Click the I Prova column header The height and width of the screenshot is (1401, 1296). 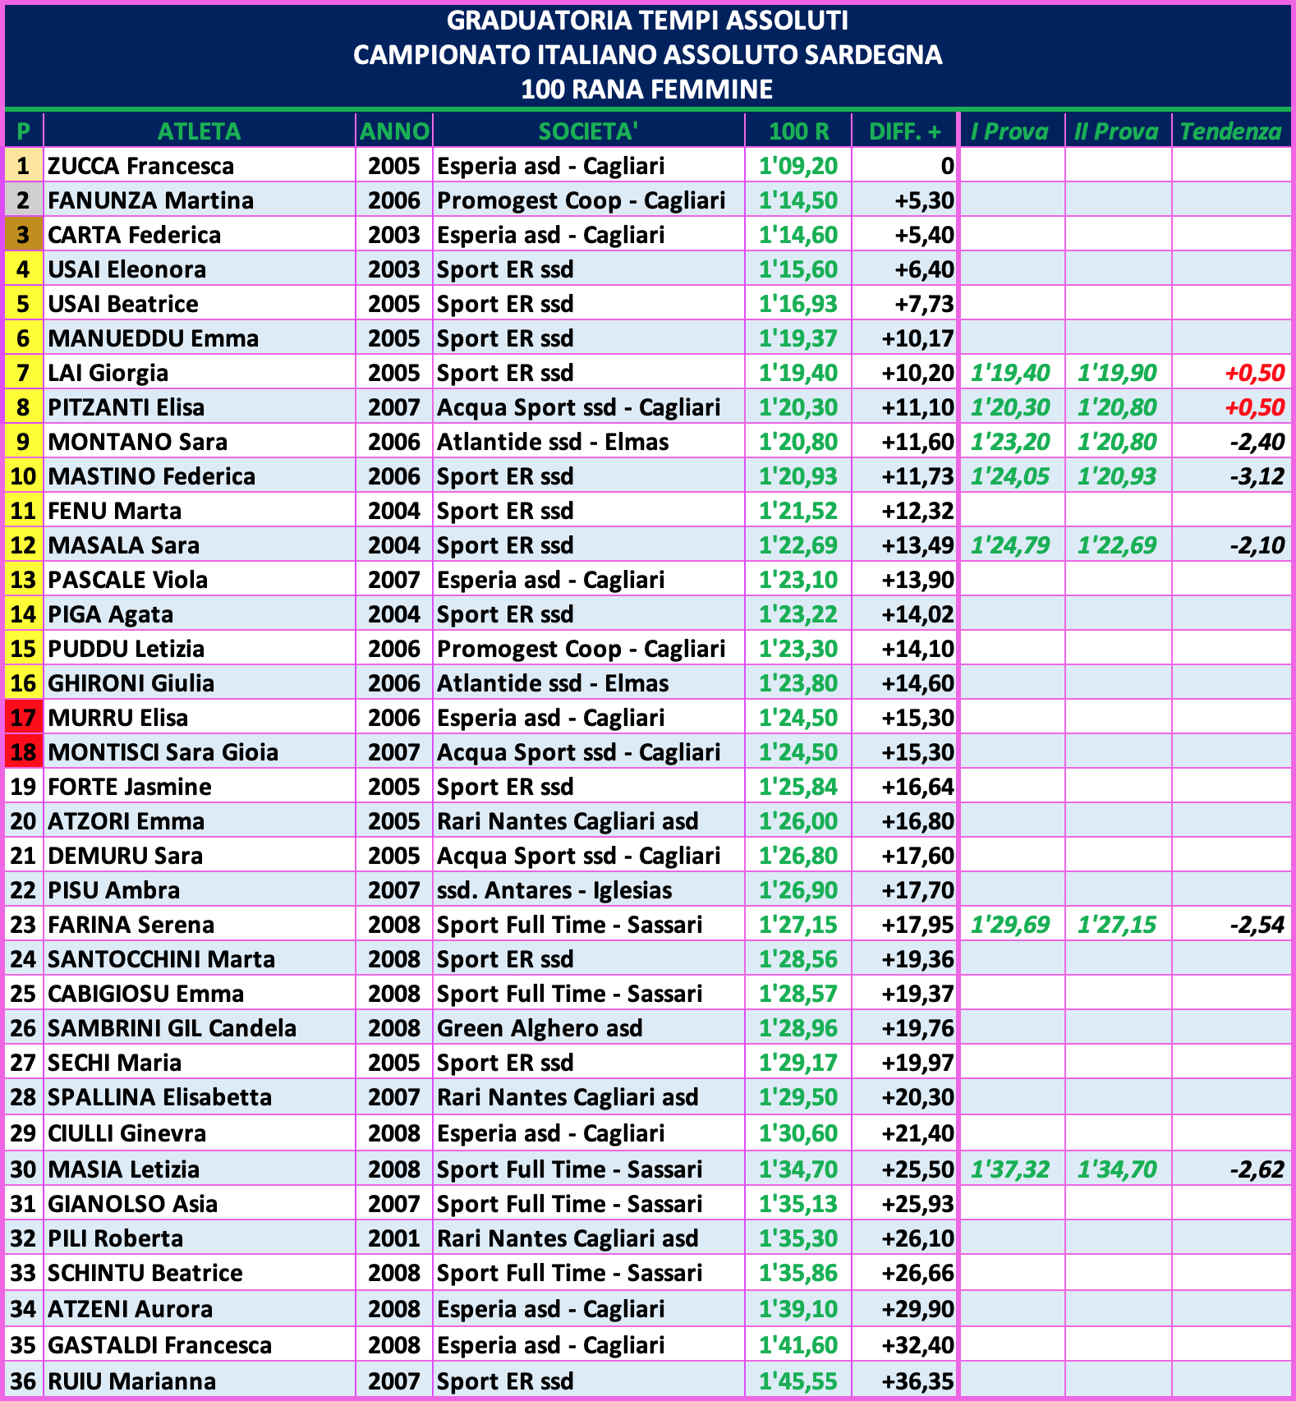click(x=1010, y=131)
